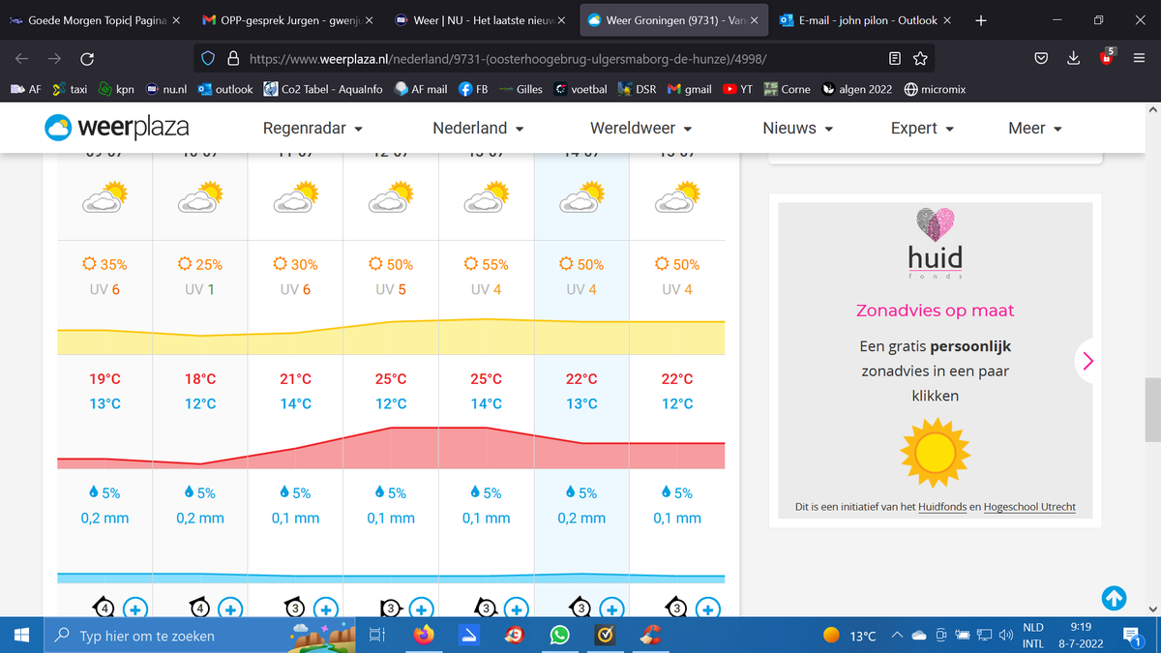Open the Firefox hamburger menu
The height and width of the screenshot is (653, 1161).
coord(1139,59)
